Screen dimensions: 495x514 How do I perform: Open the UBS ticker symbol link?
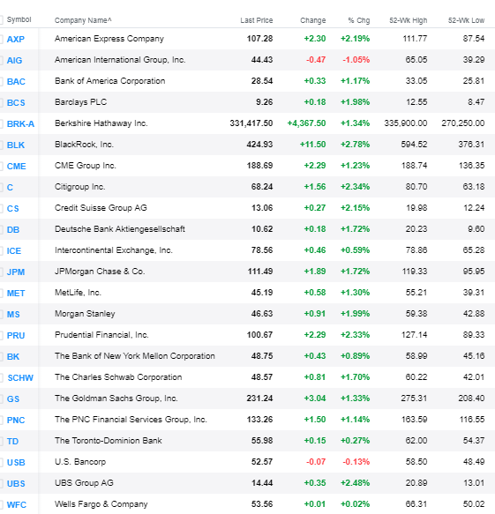[16, 484]
